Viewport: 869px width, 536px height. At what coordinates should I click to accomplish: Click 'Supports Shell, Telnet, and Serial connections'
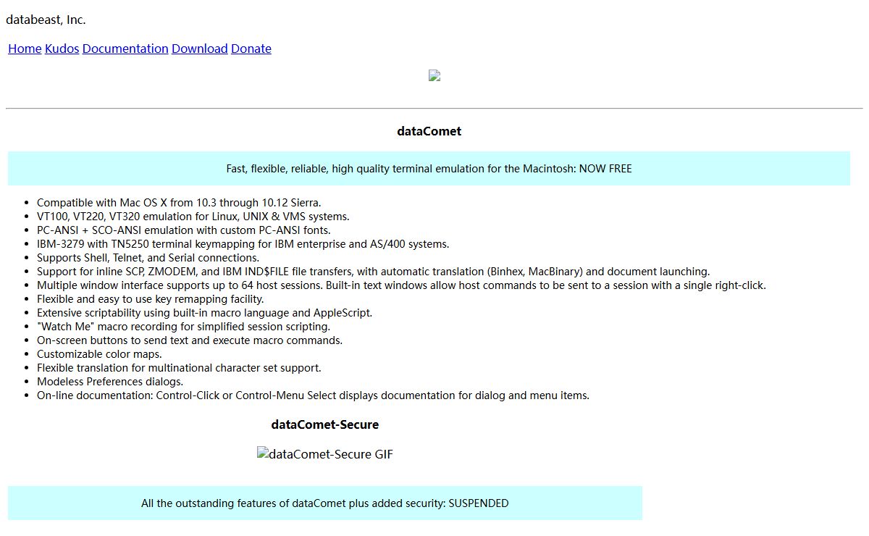click(x=148, y=258)
